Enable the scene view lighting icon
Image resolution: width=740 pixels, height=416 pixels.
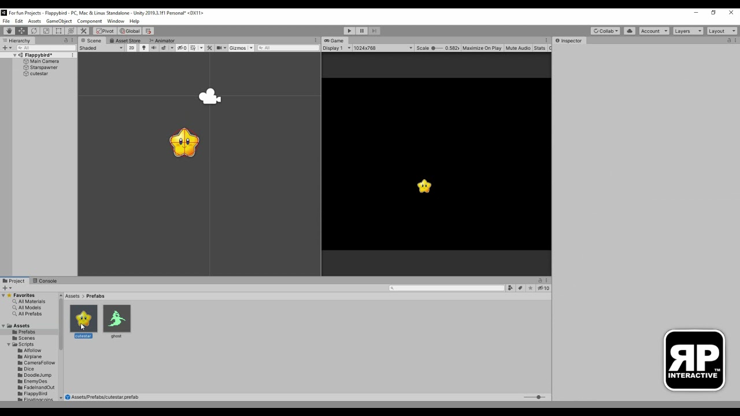point(144,48)
